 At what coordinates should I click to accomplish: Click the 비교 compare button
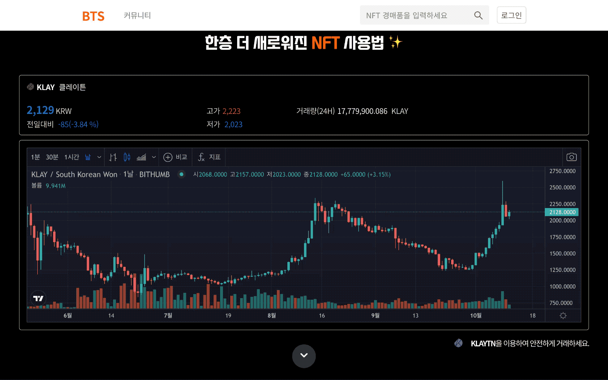point(175,157)
